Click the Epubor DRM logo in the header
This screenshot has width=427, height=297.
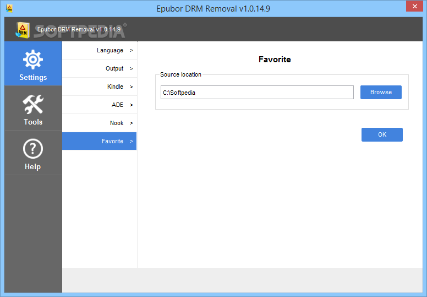click(23, 30)
